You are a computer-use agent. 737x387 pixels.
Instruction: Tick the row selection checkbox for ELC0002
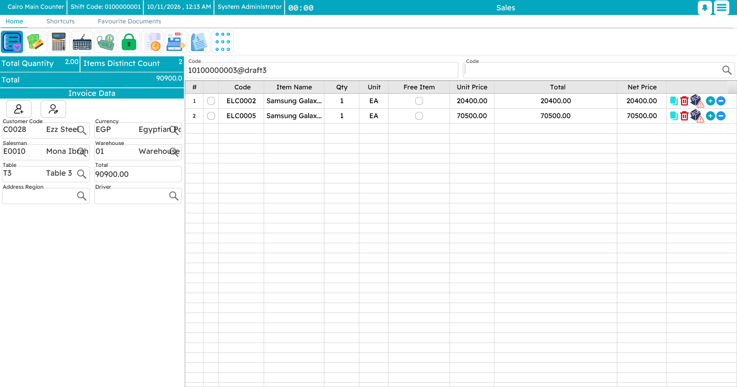click(211, 101)
